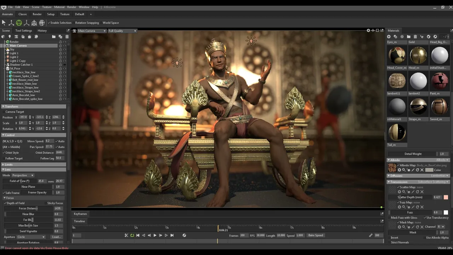Duplicate the selected material
The height and width of the screenshot is (255, 453).
(x=395, y=36)
